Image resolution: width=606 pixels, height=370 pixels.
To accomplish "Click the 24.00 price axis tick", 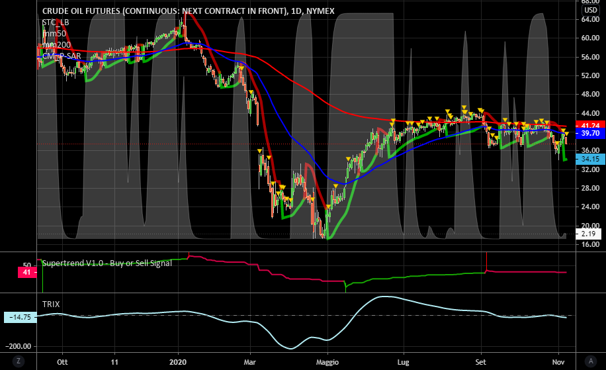I will (x=591, y=207).
